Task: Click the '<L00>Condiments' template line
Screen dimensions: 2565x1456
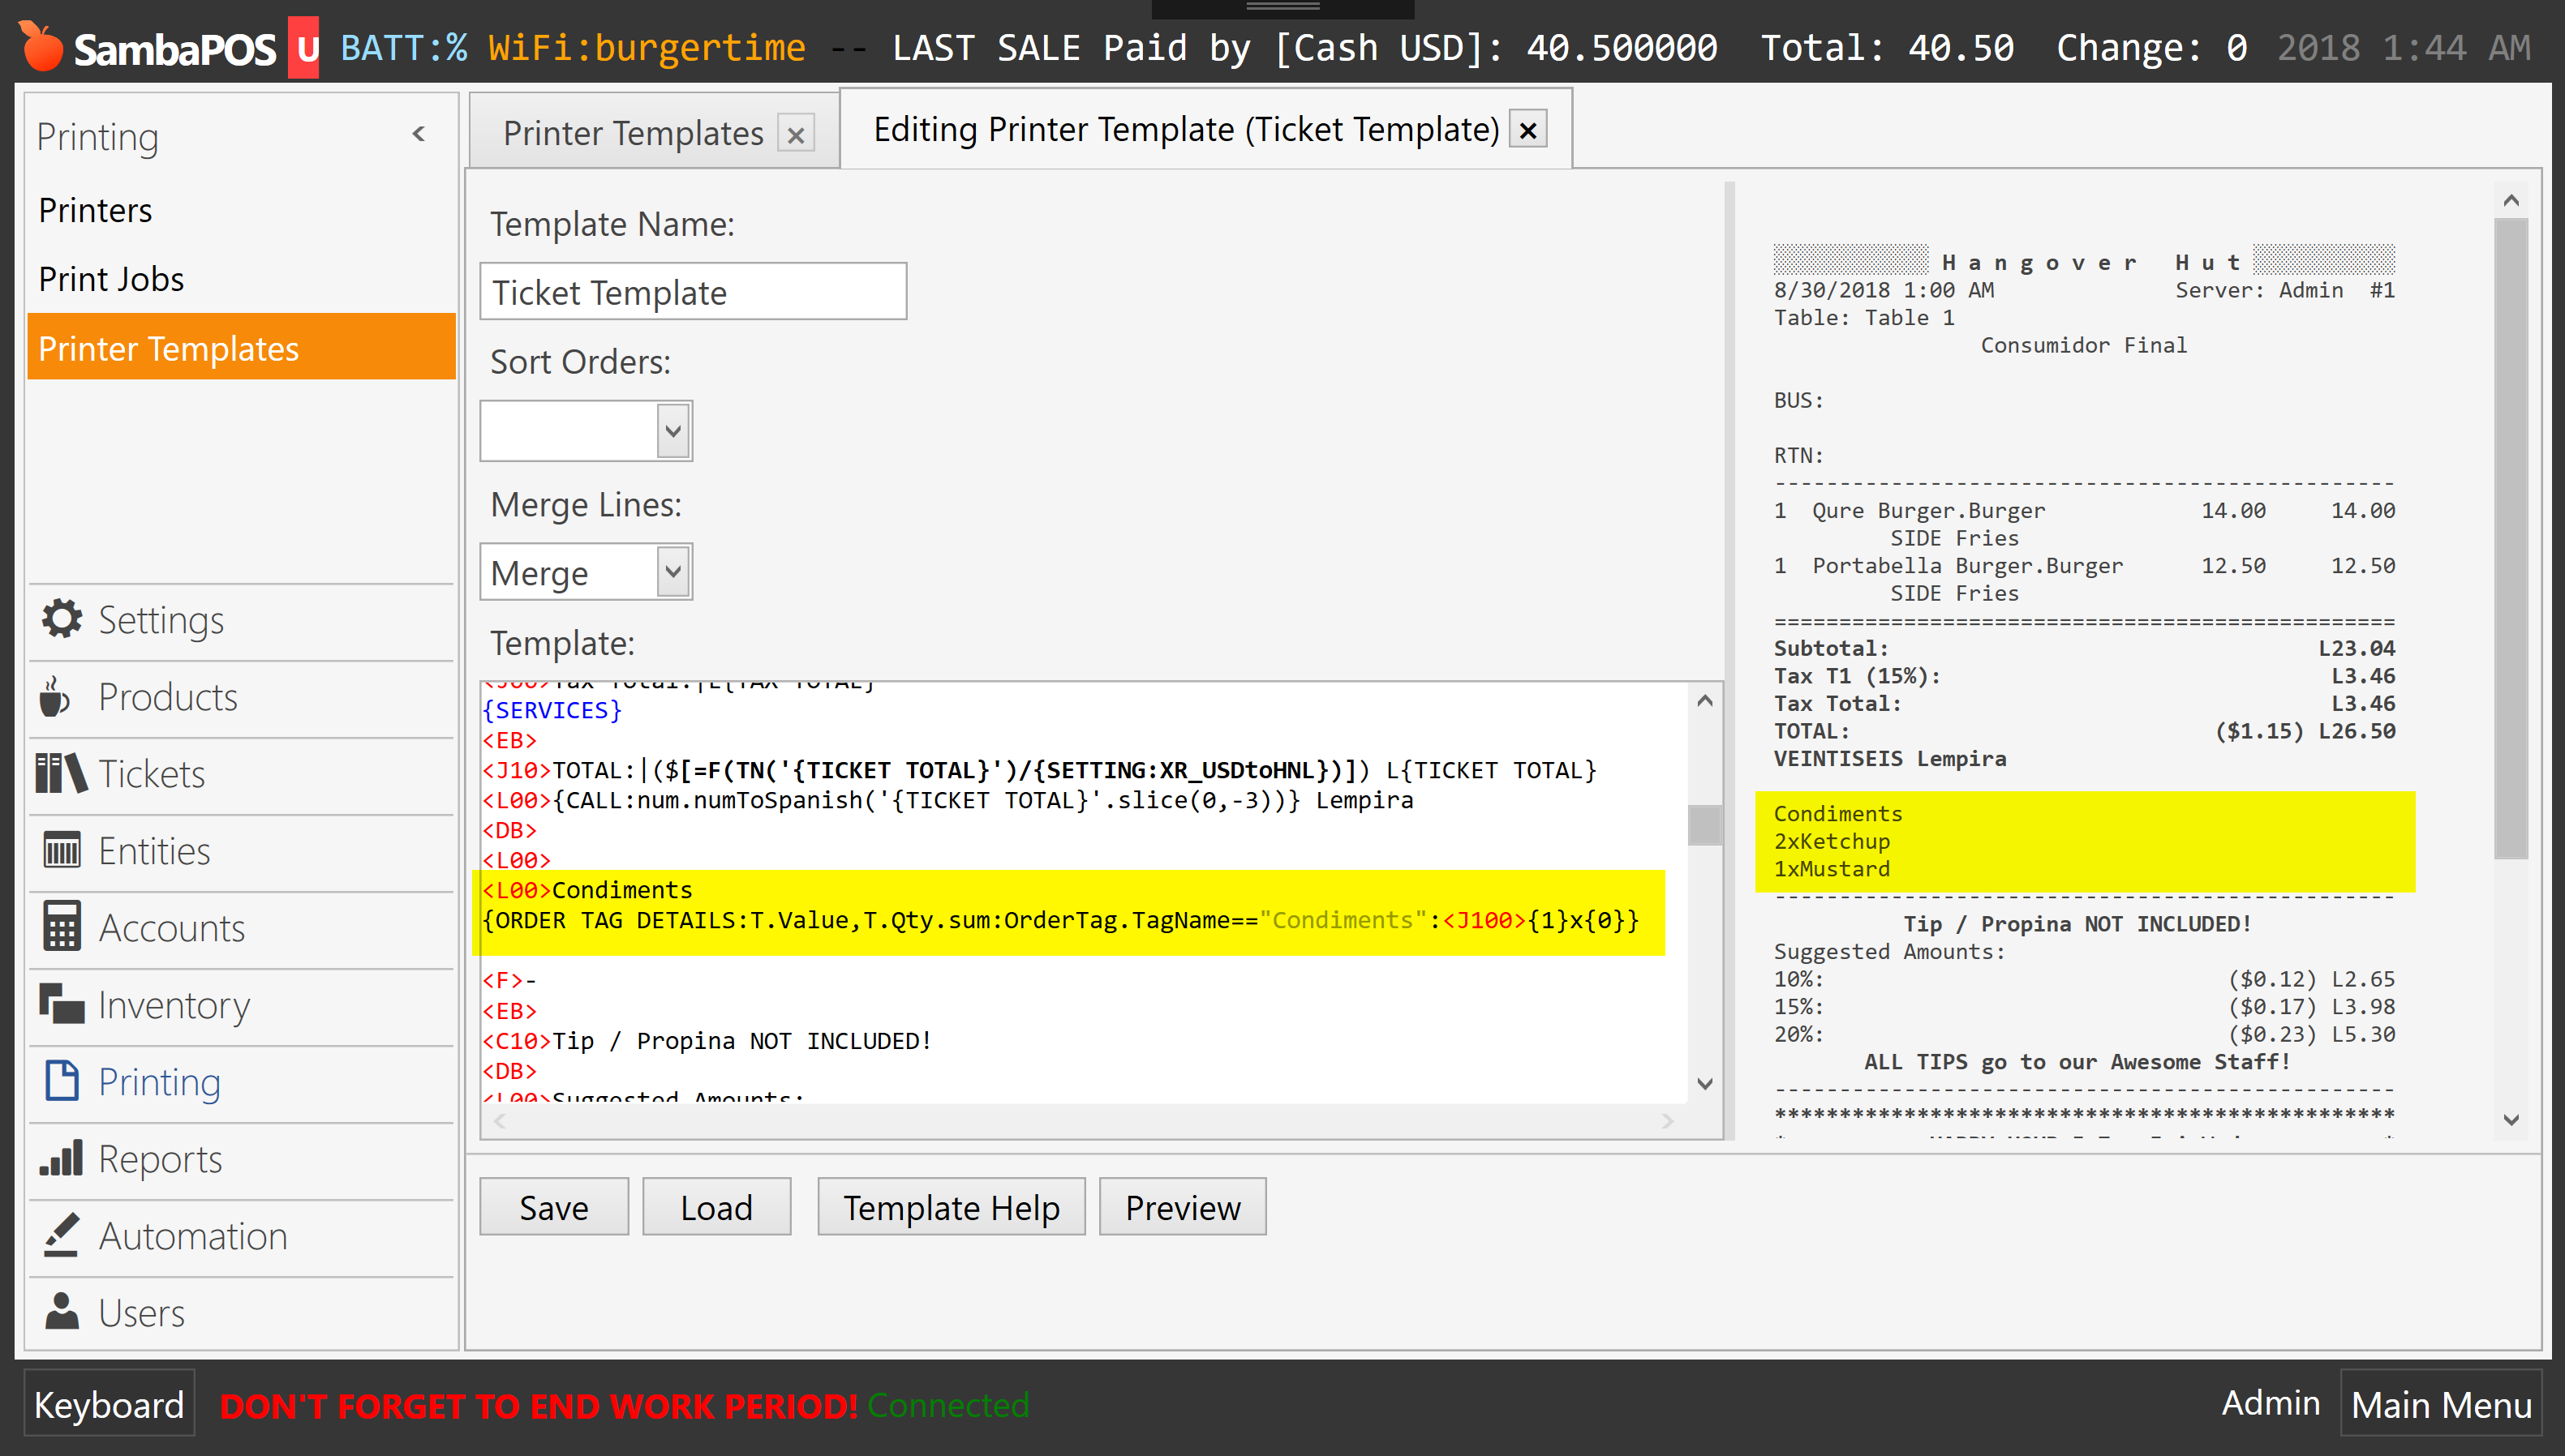Action: [587, 890]
